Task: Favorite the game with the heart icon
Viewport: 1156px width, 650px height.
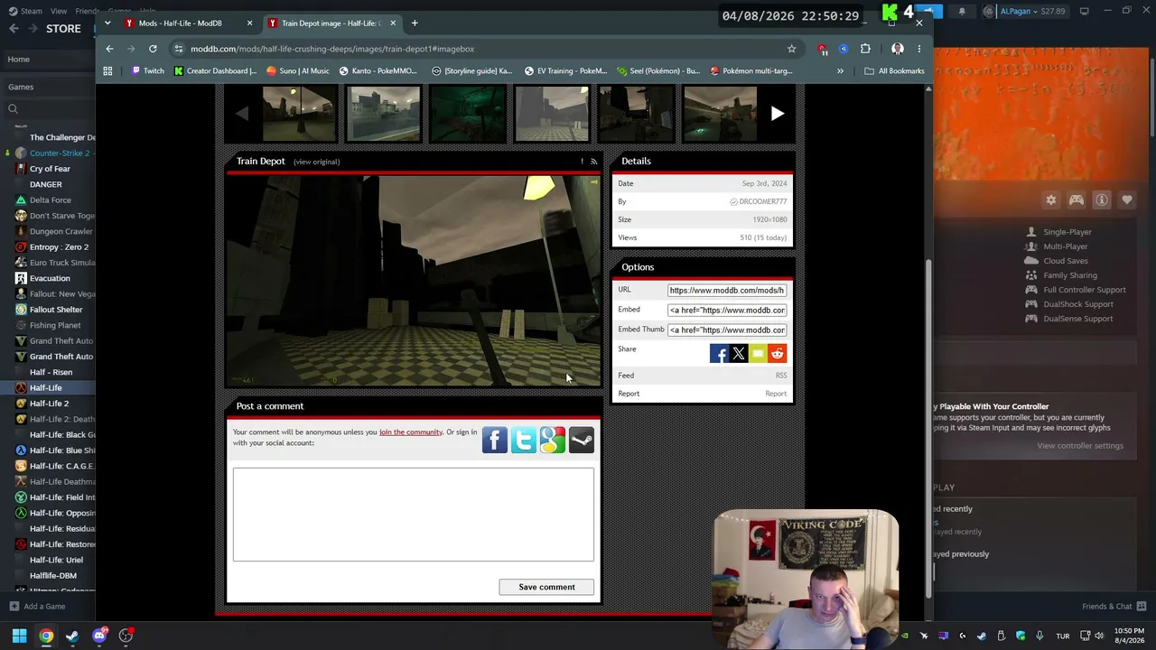Action: 1127,200
